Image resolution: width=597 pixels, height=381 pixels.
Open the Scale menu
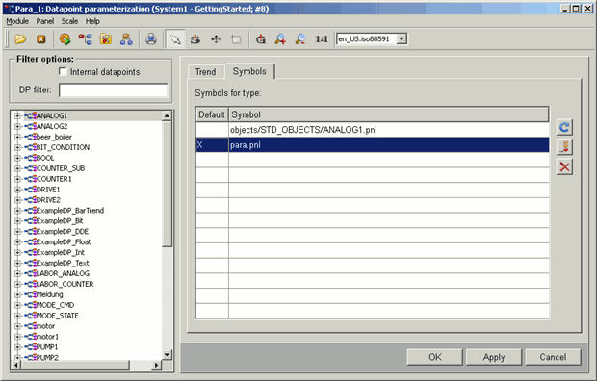point(69,21)
